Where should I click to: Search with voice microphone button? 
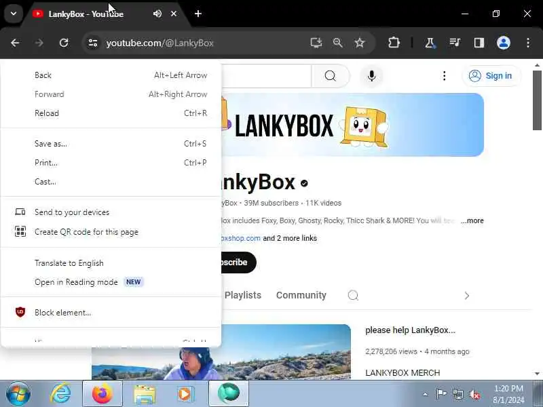pos(371,76)
